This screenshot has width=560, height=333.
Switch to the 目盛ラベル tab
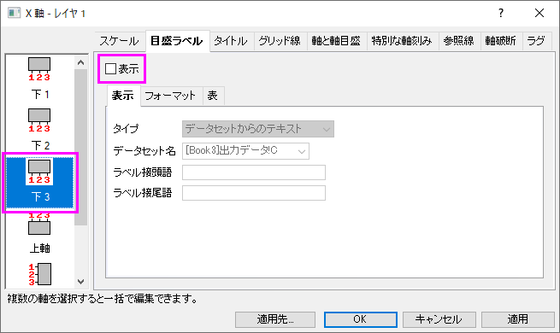[177, 41]
